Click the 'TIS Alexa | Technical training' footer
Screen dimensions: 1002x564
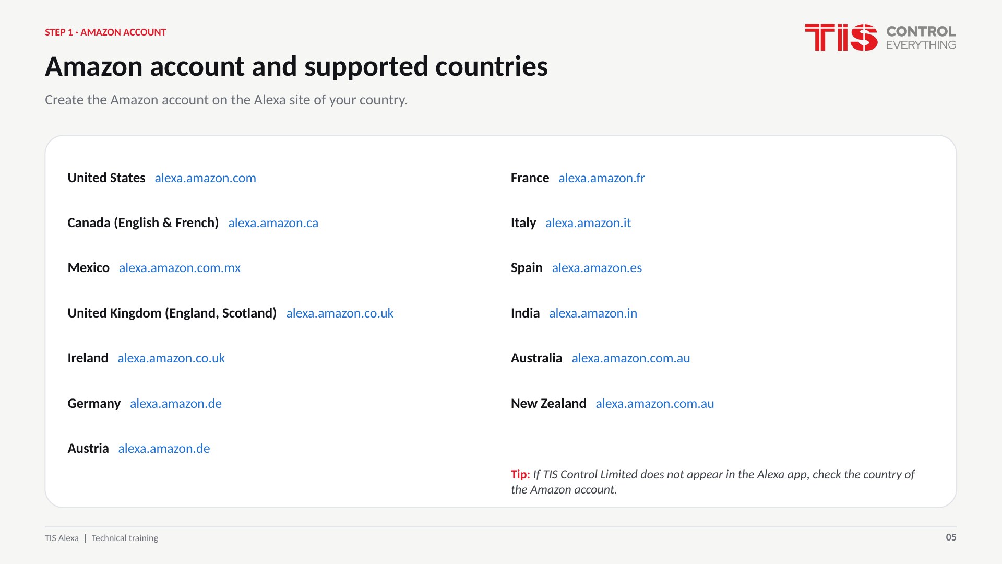pos(101,538)
